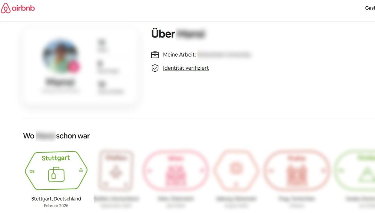Image resolution: width=375 pixels, height=213 pixels.
Task: Click the Februar 2026 date text
Action: (56, 205)
